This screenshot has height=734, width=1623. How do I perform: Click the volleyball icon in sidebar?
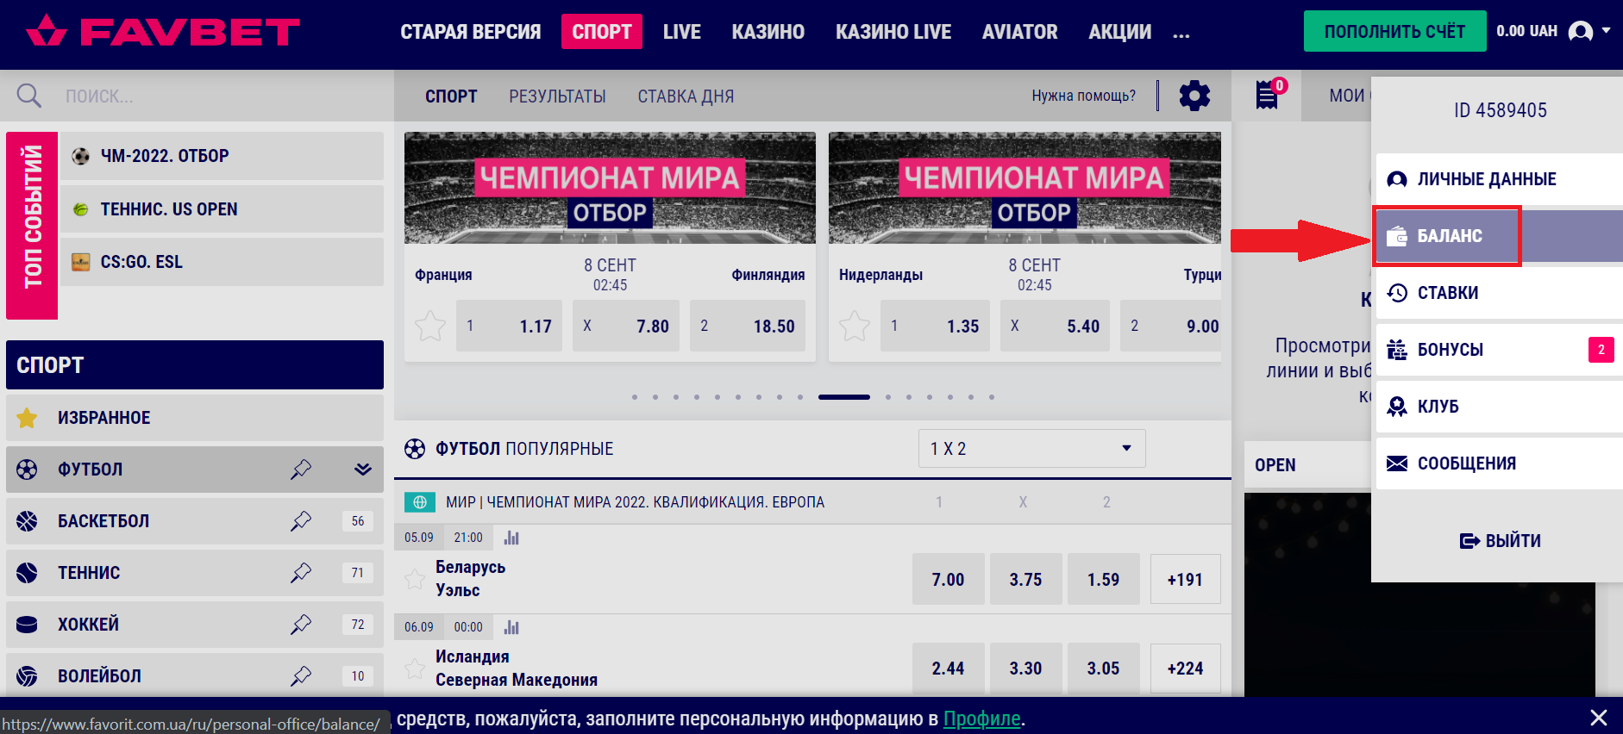pos(27,676)
